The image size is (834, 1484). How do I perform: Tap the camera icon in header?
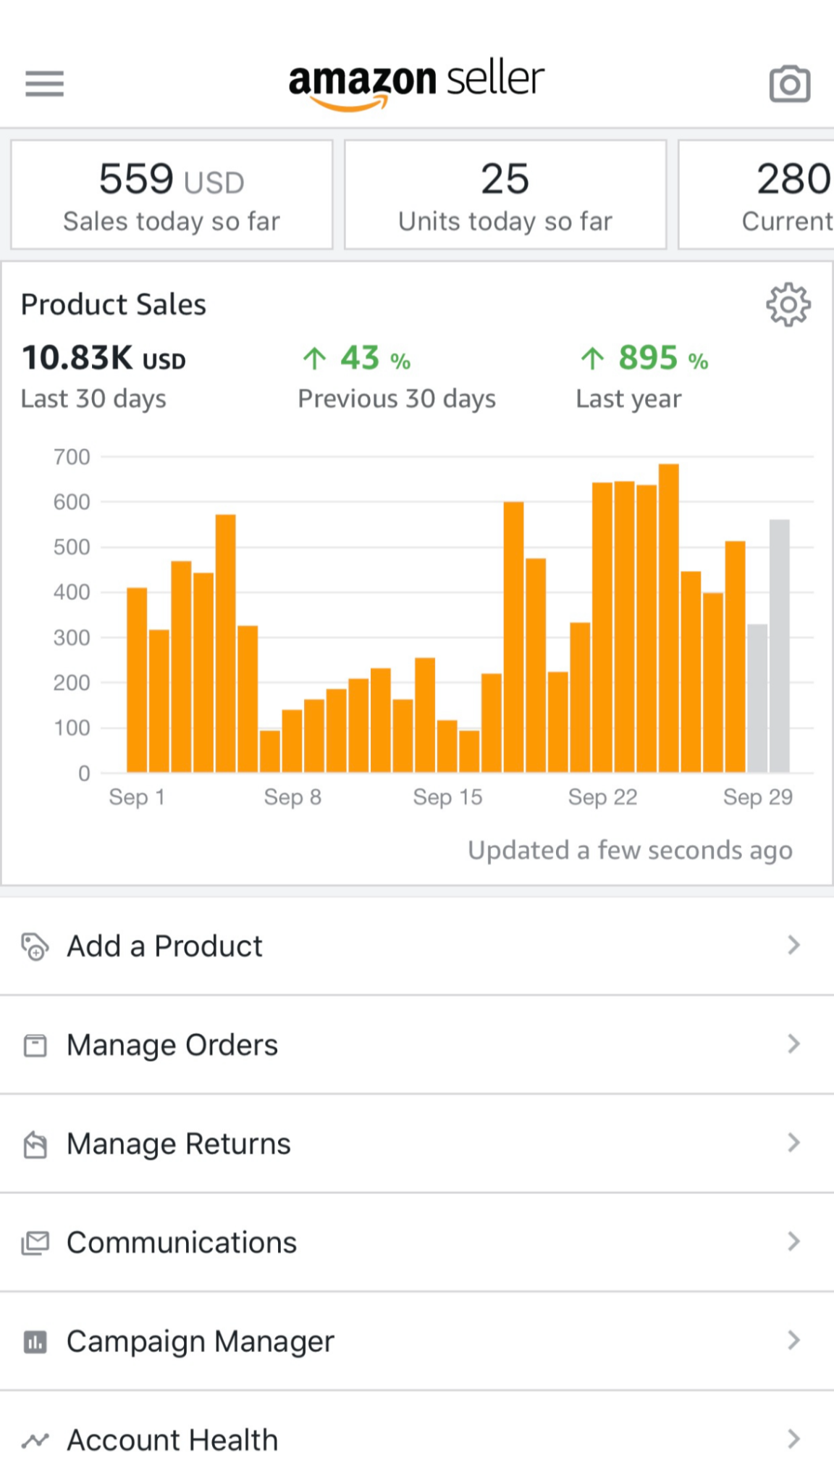tap(789, 84)
